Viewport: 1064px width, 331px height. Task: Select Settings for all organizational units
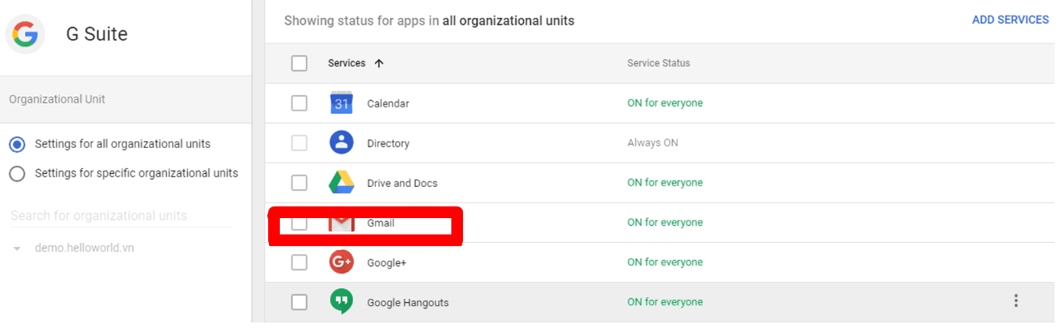click(x=17, y=144)
